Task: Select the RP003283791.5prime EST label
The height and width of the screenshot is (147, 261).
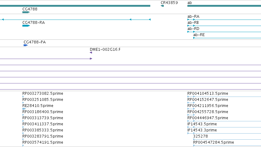Action: [x=43, y=136]
